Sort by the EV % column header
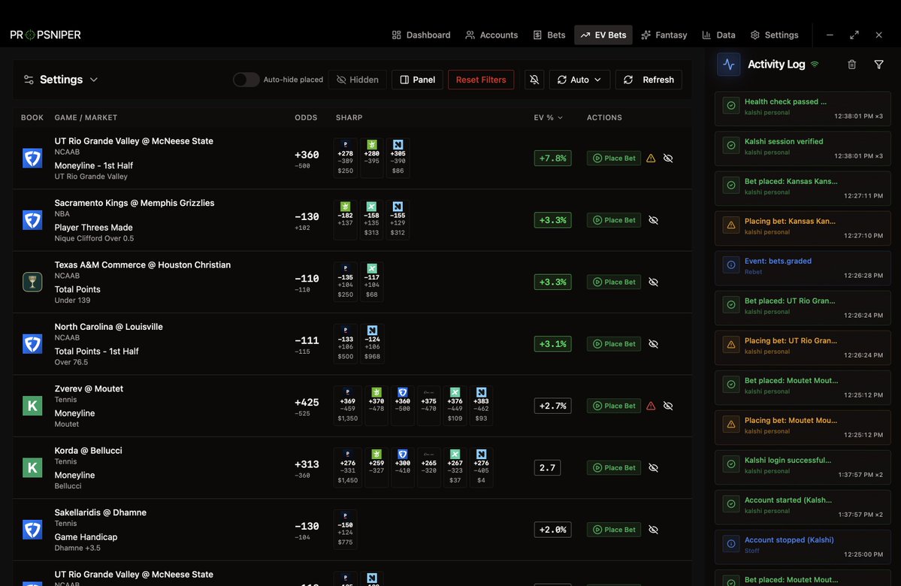 (x=548, y=118)
